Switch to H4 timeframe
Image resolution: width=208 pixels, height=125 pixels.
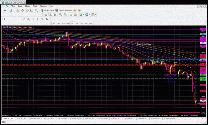[x=77, y=24]
